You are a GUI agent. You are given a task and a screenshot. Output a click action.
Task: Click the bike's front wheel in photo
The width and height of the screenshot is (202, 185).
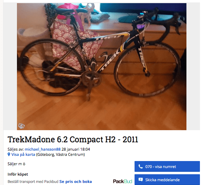pyautogui.click(x=147, y=69)
